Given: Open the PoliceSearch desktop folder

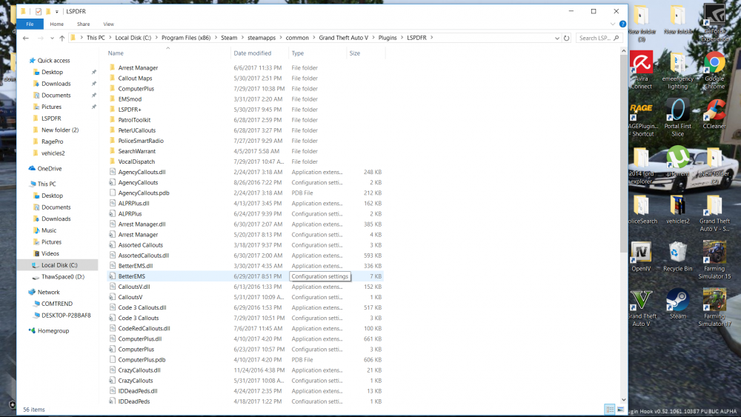Looking at the screenshot, I should pyautogui.click(x=642, y=209).
